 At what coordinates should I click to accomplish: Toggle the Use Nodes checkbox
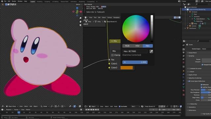(119, 106)
